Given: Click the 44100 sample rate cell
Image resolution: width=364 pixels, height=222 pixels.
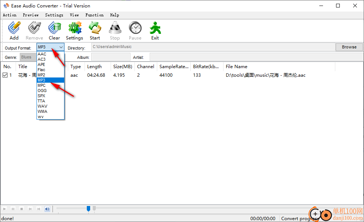Looking at the screenshot, I should tap(166, 75).
